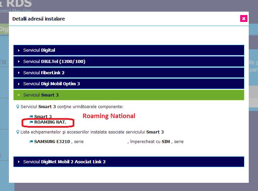This screenshot has height=191, width=258.
Task: Expand Serviciul DIGI.Tel (1200/100) section
Action: (x=129, y=62)
